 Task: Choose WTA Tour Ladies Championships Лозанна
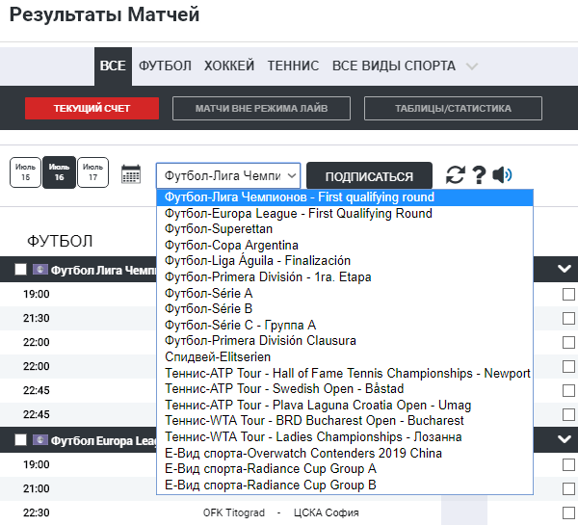345,436
